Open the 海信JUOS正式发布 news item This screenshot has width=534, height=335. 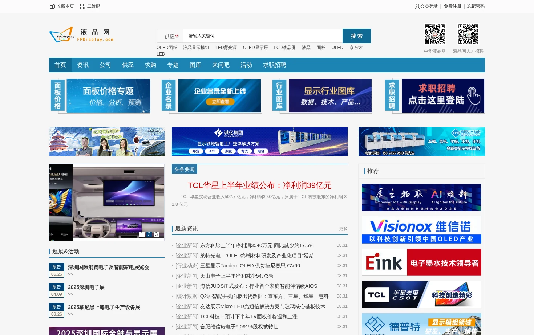point(259,286)
